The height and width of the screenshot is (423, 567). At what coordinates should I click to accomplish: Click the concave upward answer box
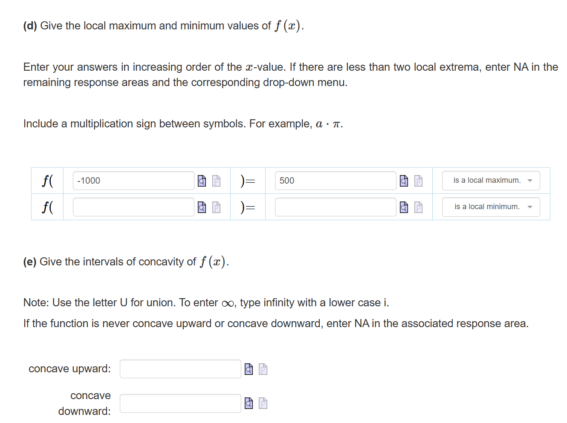coord(180,369)
